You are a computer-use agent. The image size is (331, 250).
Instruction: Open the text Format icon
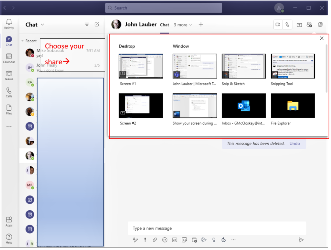(x=135, y=240)
